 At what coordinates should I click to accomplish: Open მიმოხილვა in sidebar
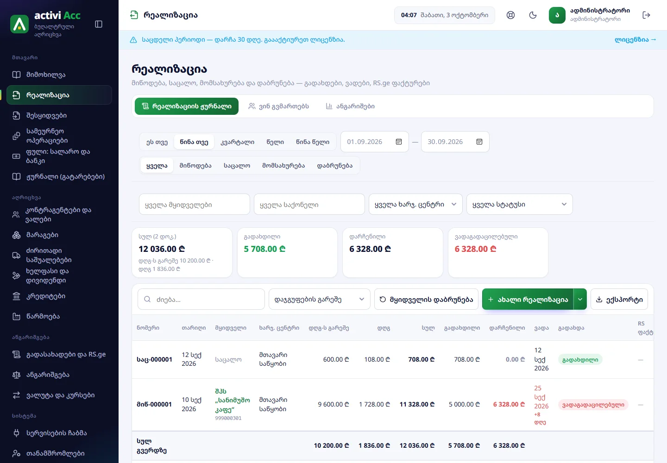[59, 75]
